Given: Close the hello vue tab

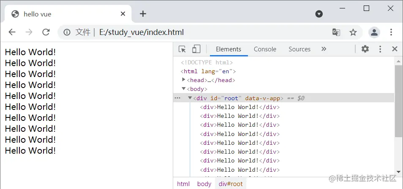Looking at the screenshot, I should pyautogui.click(x=123, y=13).
